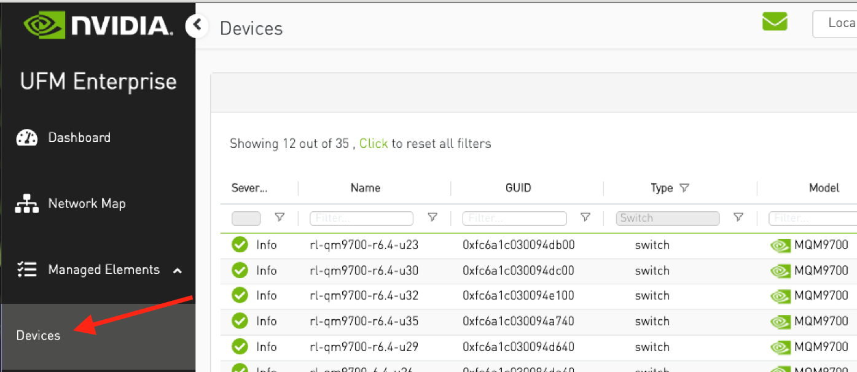Select Devices in the sidebar
The width and height of the screenshot is (857, 372).
(x=39, y=335)
